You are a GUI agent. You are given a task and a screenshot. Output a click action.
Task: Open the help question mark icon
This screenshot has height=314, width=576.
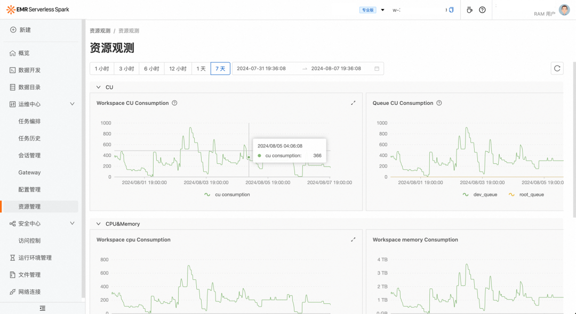click(482, 10)
